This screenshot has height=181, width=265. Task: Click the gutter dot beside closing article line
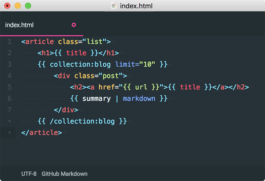10,133
